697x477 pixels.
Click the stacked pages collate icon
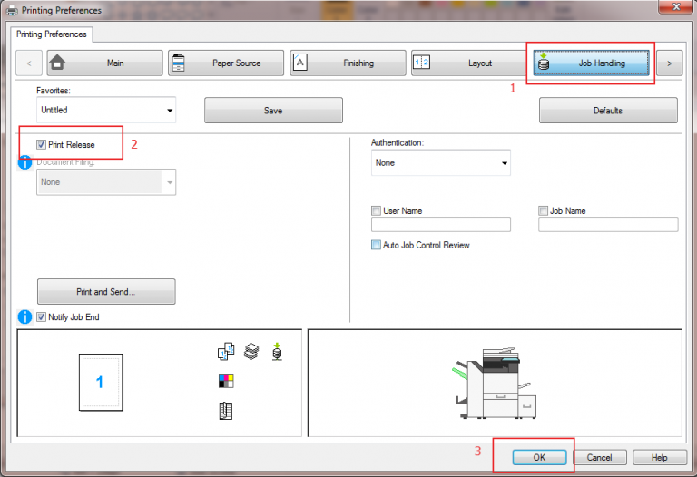[251, 351]
